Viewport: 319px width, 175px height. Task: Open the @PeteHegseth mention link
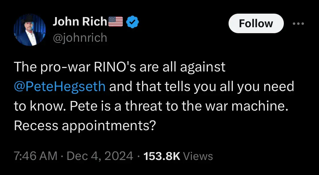[60, 87]
